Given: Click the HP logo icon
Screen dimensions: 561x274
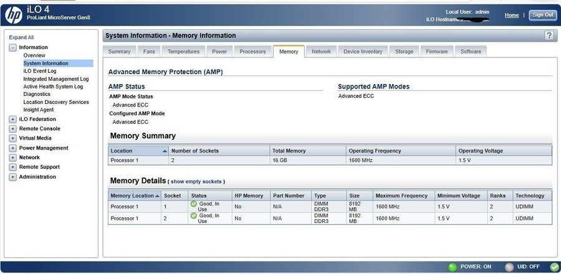Looking at the screenshot, I should click(x=12, y=13).
